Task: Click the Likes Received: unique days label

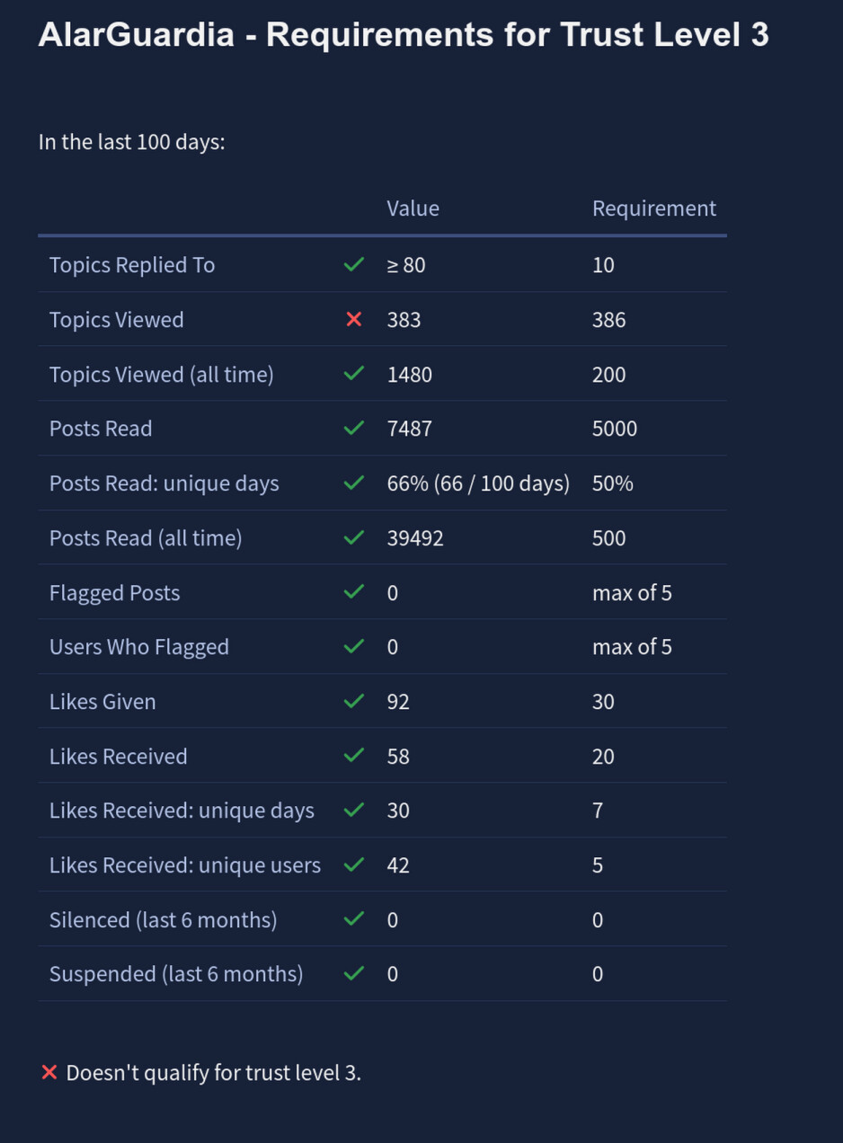Action: click(x=182, y=810)
